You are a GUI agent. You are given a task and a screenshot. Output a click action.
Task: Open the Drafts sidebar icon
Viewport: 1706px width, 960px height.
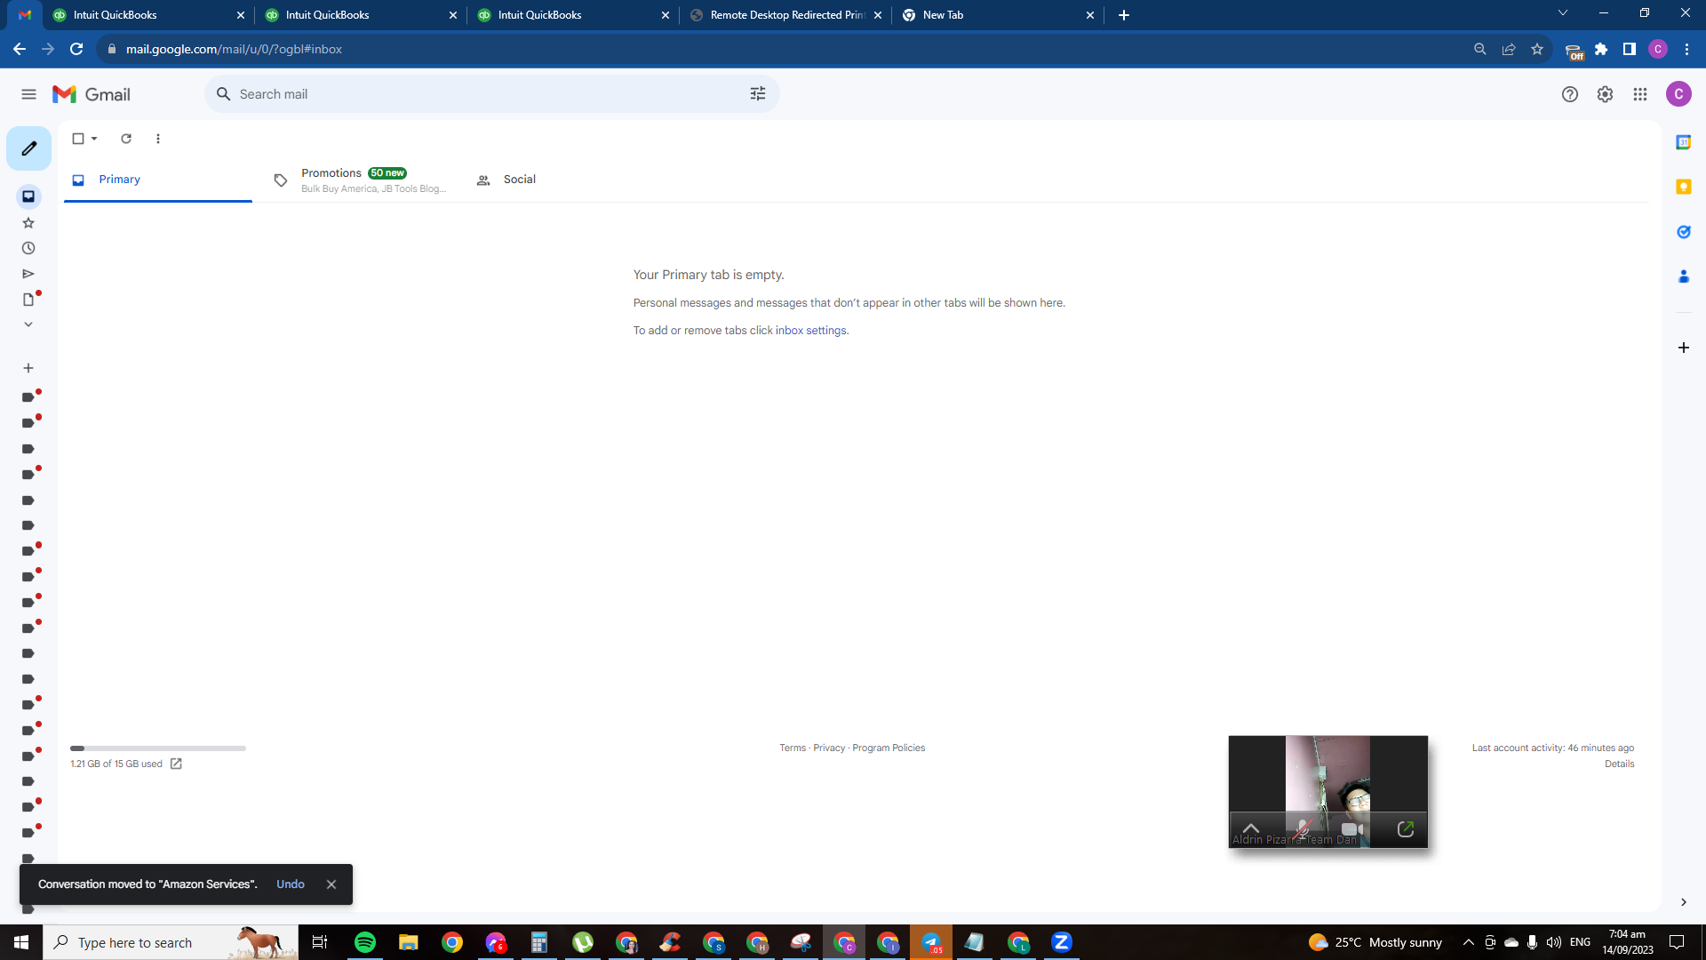point(28,300)
